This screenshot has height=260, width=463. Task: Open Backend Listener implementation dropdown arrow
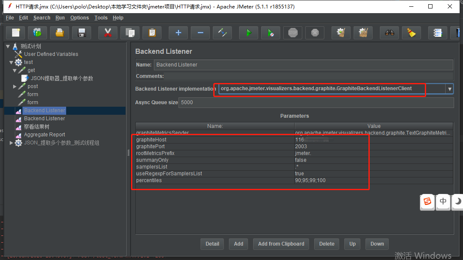[449, 89]
